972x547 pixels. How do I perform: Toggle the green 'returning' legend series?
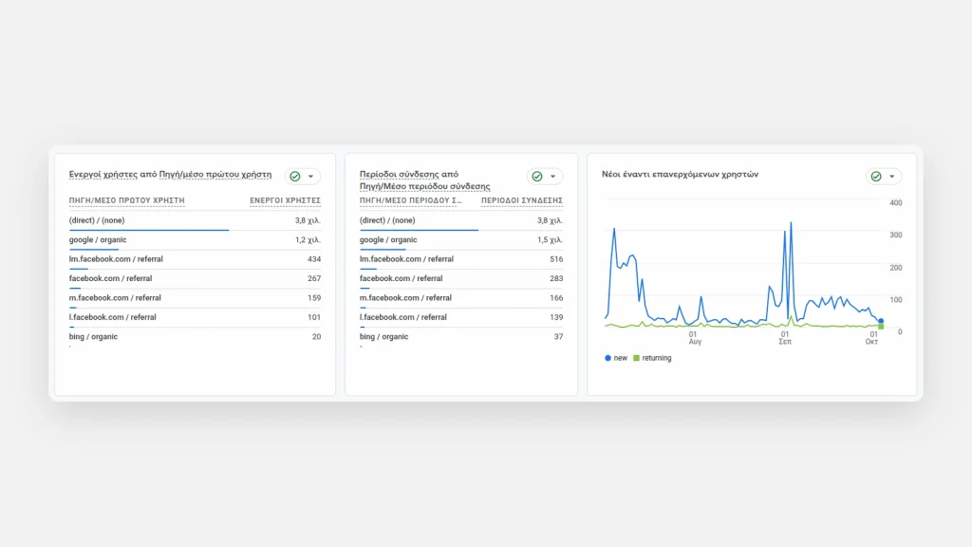(x=652, y=358)
